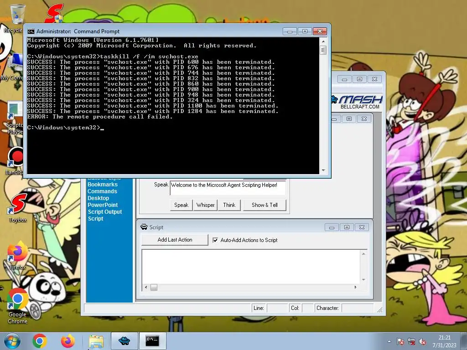The image size is (467, 350).
Task: Click the MASH Bellcraft.com logo
Action: coord(357,102)
